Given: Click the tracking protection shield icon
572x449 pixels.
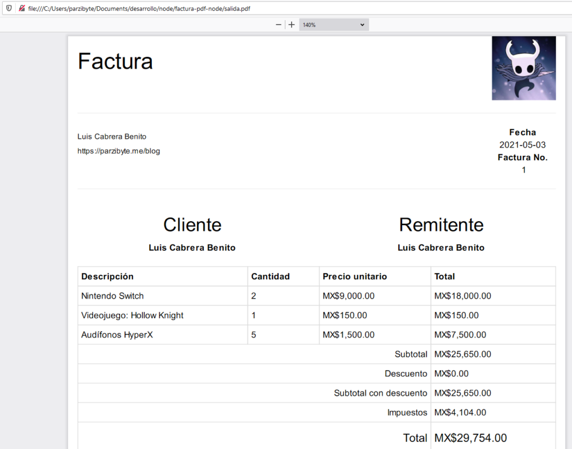Looking at the screenshot, I should (x=8, y=9).
